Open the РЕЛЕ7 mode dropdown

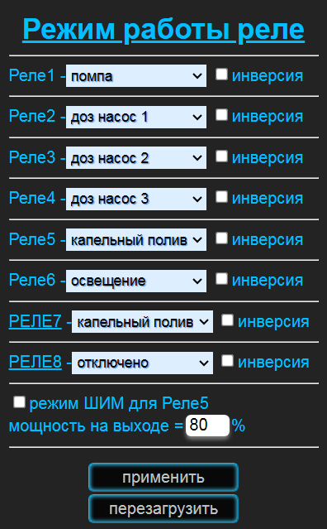pos(142,322)
